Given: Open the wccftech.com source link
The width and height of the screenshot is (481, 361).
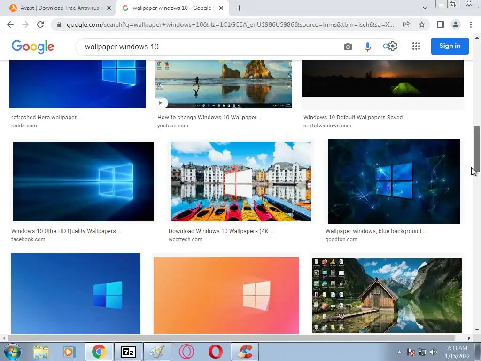Looking at the screenshot, I should 185,239.
